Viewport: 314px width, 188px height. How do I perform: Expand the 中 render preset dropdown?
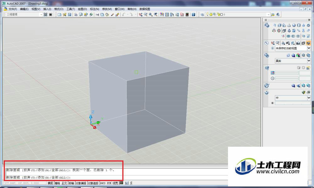[x=309, y=98]
